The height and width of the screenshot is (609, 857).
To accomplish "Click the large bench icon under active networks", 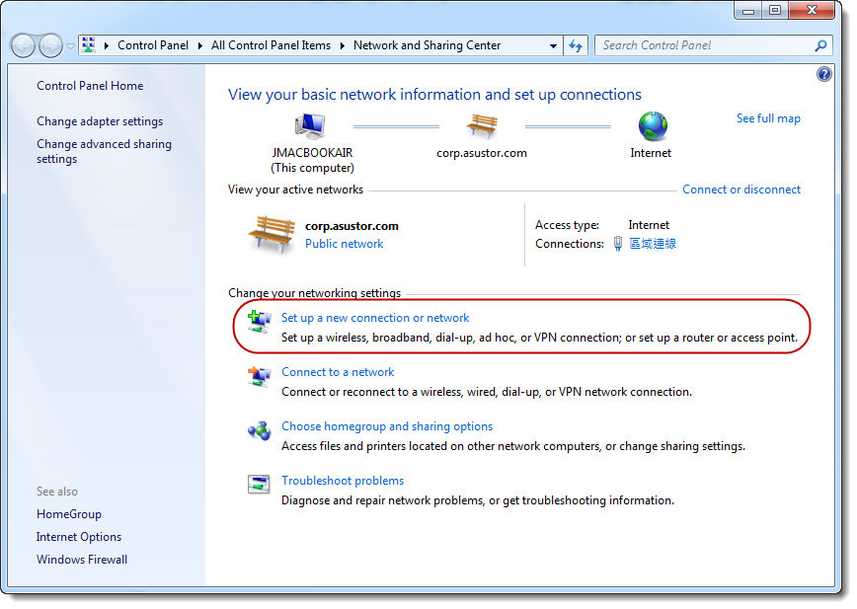I will (272, 234).
